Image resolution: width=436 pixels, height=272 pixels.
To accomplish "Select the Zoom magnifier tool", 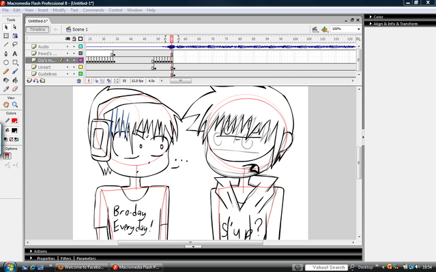I will (x=15, y=104).
